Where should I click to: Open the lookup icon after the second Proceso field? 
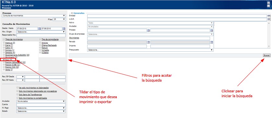point(212,31)
